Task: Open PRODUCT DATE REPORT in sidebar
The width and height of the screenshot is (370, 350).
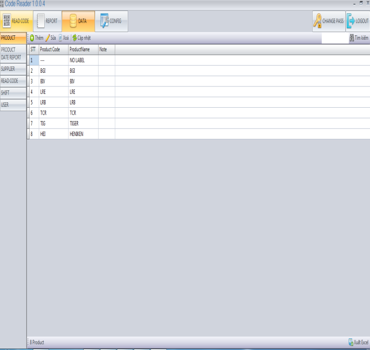Action: point(13,53)
